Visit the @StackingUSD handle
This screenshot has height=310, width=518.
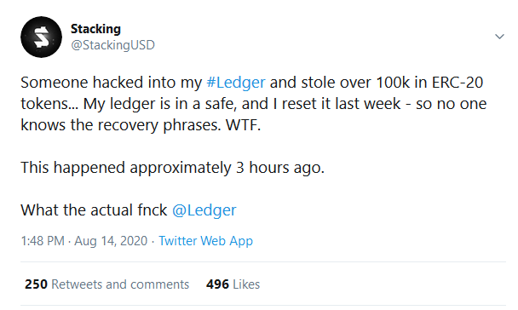(112, 45)
